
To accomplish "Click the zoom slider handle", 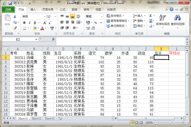I will (x=170, y=123).
